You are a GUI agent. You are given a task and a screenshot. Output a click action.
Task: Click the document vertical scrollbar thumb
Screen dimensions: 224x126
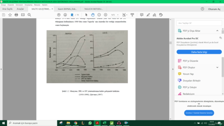tap(170, 43)
